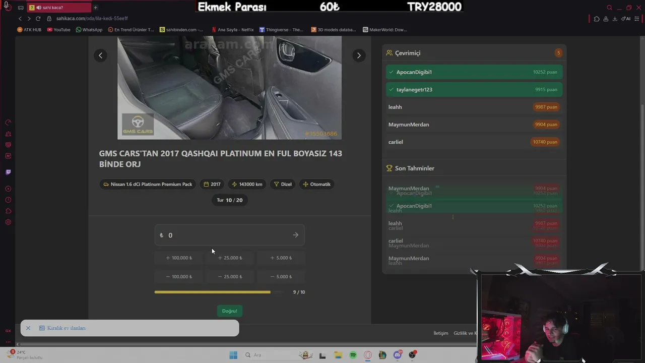Click the Dizel fuel tag
Screen dimensions: 645x363
pos(283,184)
